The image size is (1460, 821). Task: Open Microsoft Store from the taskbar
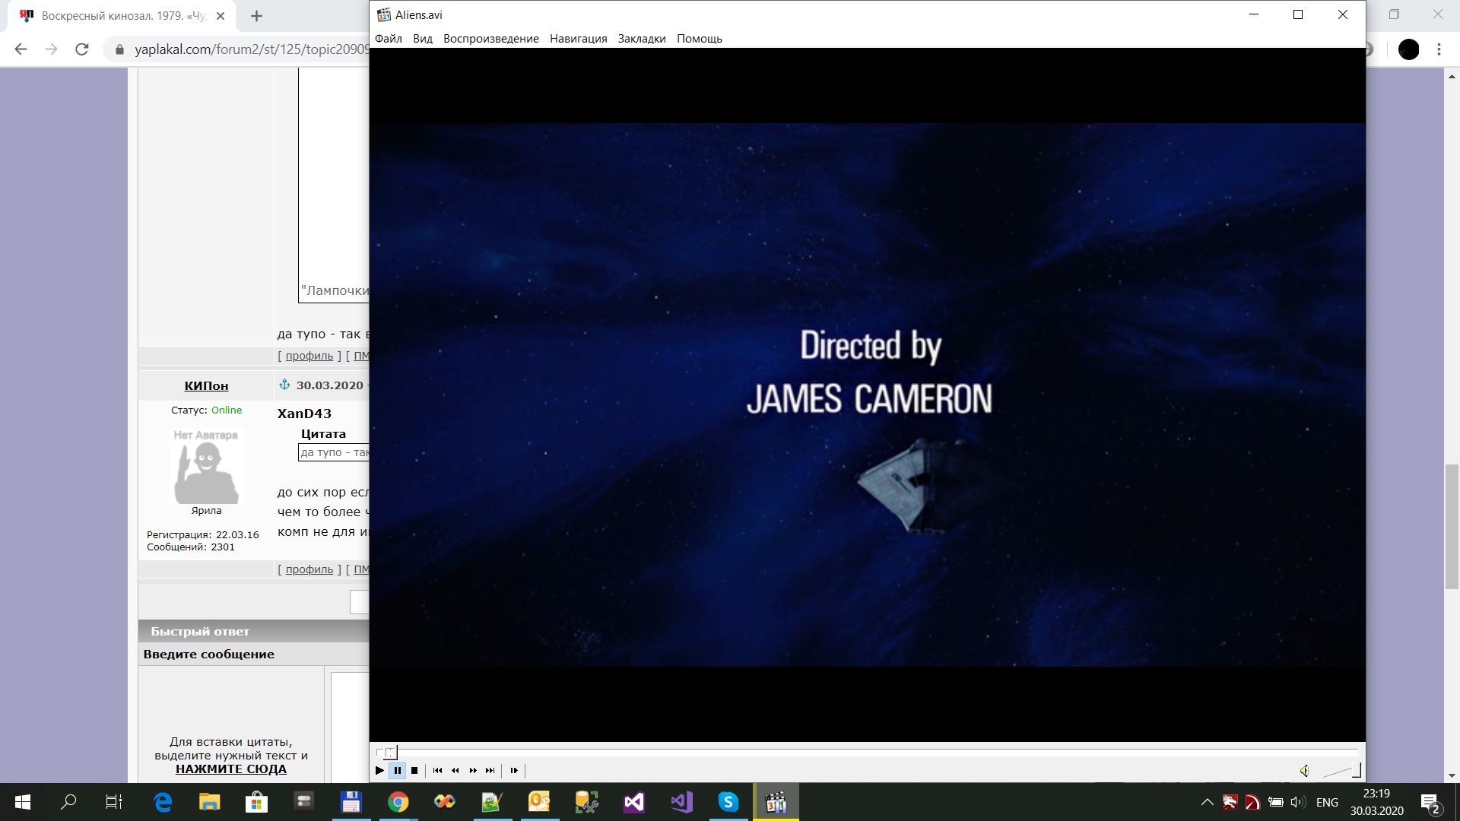pos(256,802)
